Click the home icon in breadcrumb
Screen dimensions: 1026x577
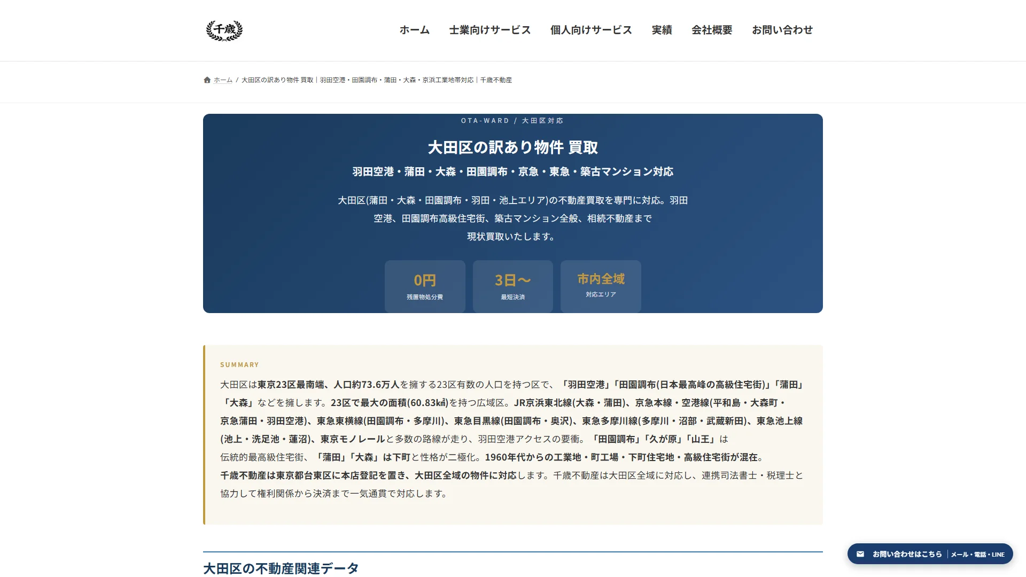coord(207,80)
